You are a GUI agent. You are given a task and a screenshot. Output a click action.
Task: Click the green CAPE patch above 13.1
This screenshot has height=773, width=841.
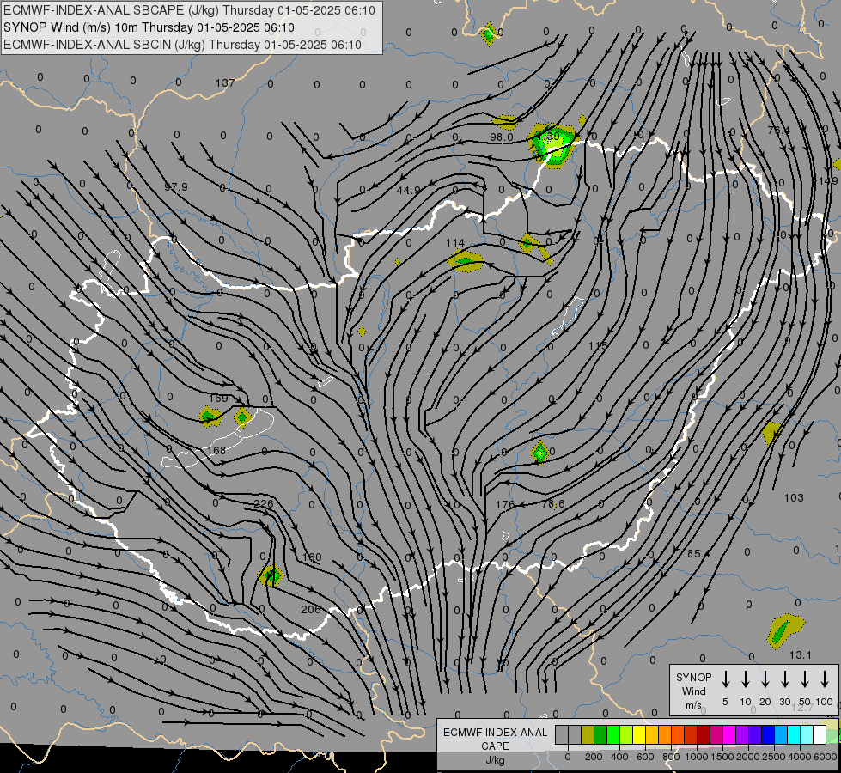click(784, 630)
